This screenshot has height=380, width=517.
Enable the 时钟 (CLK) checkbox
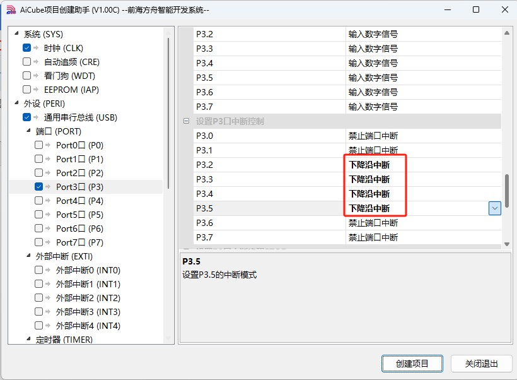(26, 48)
